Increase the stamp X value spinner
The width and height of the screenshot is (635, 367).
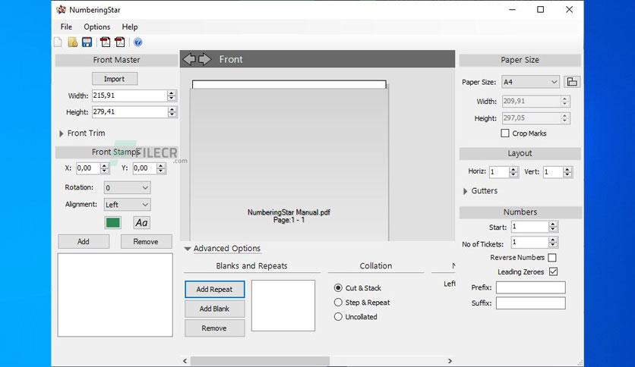[x=105, y=166]
